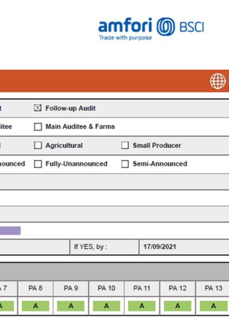229x325 pixels.
Task: Click the If YES, by label cell
Action: (x=104, y=247)
